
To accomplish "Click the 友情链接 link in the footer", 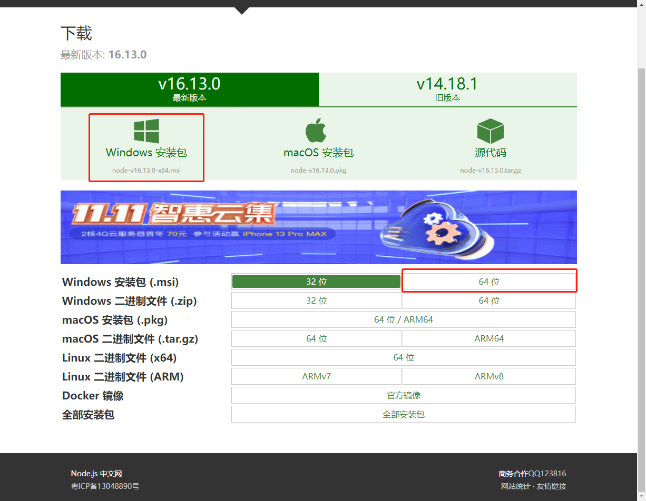I will click(x=551, y=486).
